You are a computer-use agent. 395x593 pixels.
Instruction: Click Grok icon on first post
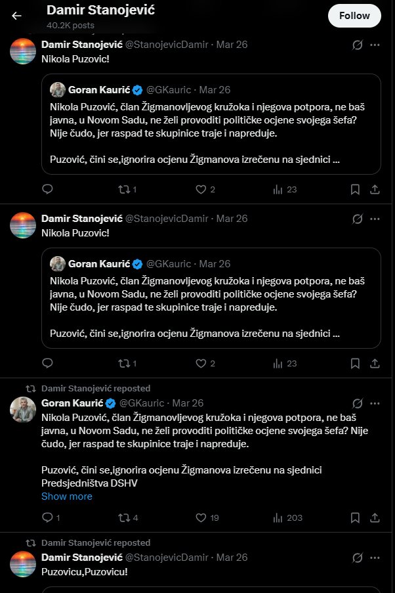pyautogui.click(x=358, y=45)
